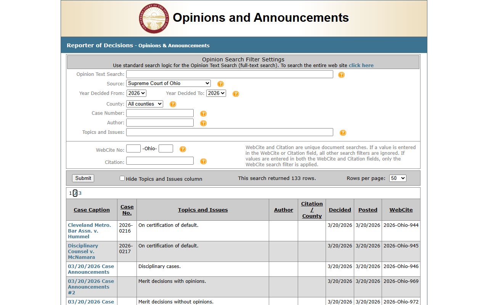
Task: Sort by Posted column header
Action: tap(368, 210)
